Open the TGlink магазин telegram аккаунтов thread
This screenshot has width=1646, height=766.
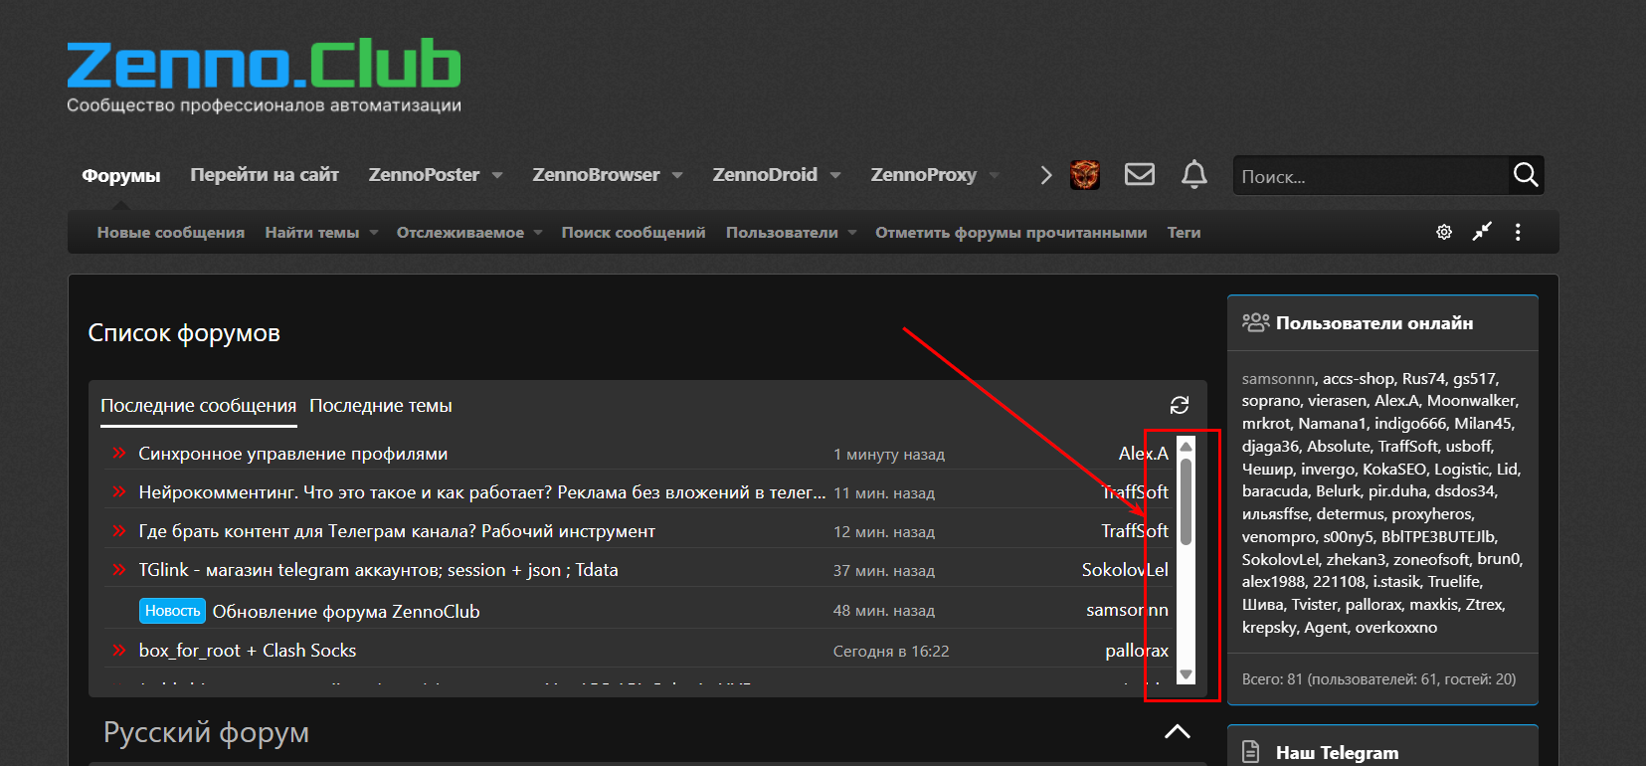tap(378, 570)
